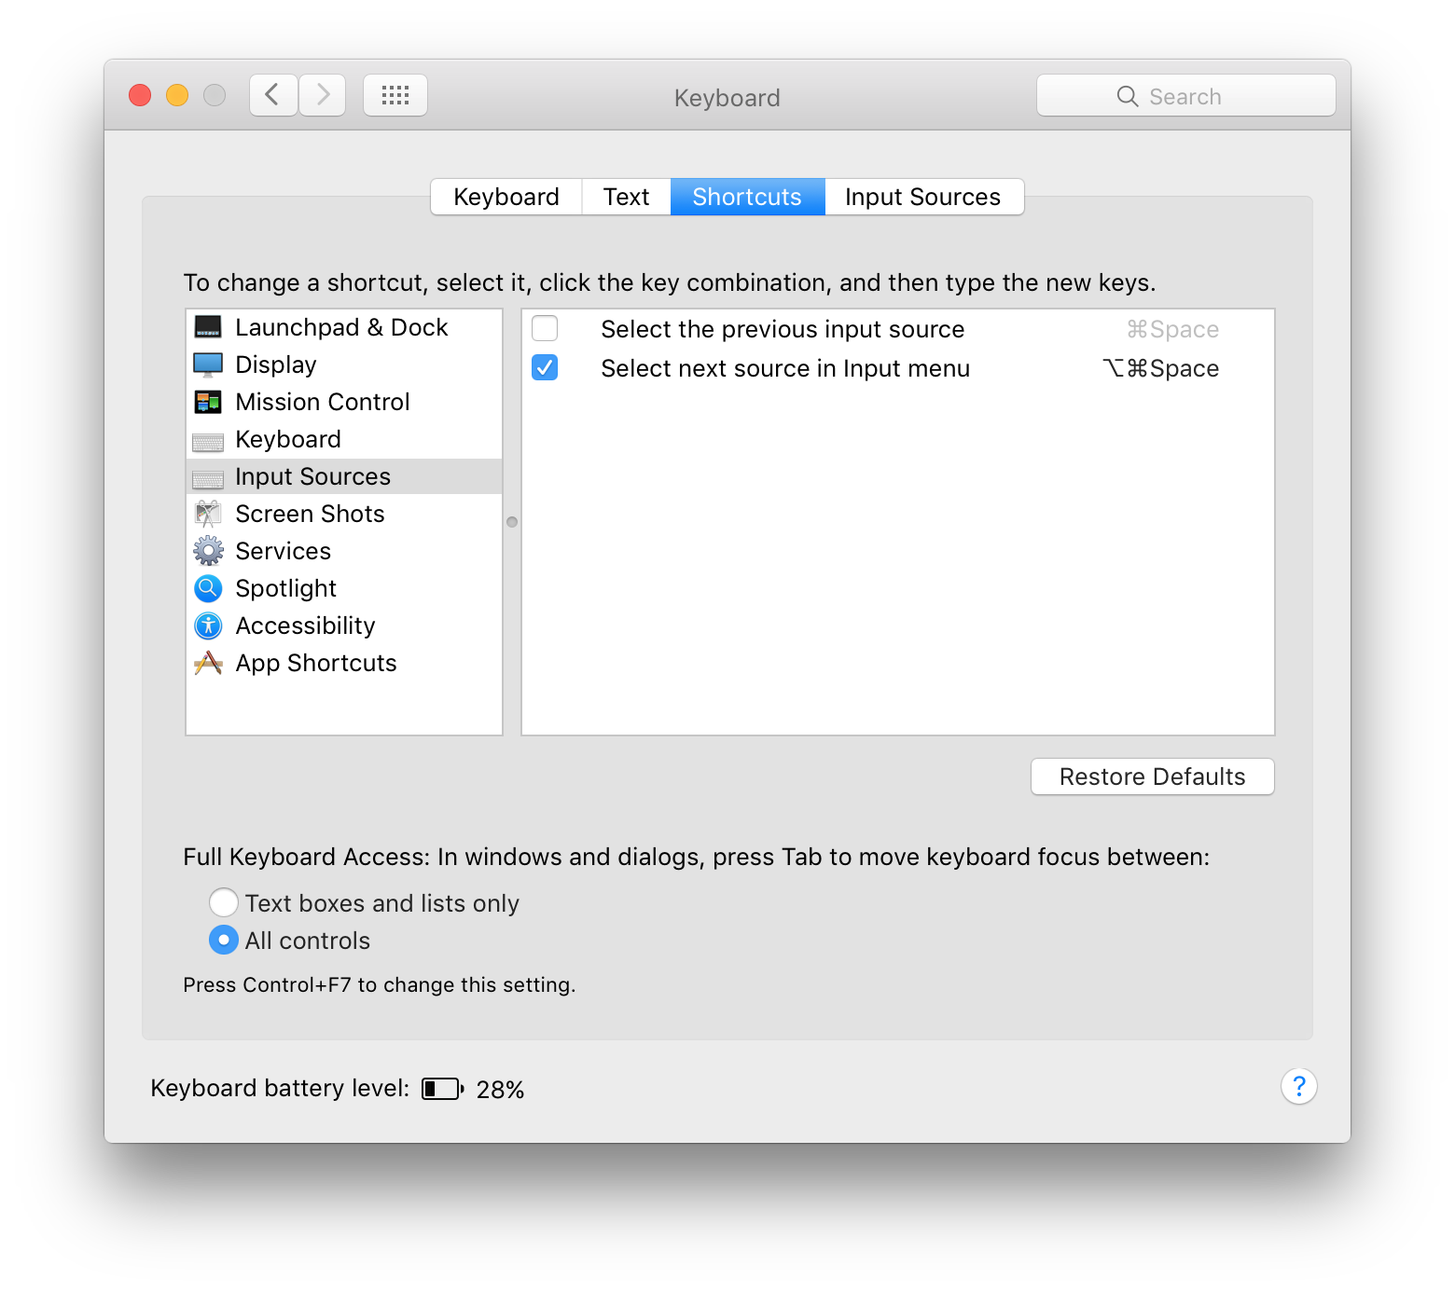Viewport: 1455px width, 1292px height.
Task: Click the pane splitter handle dot
Action: pyautogui.click(x=512, y=522)
